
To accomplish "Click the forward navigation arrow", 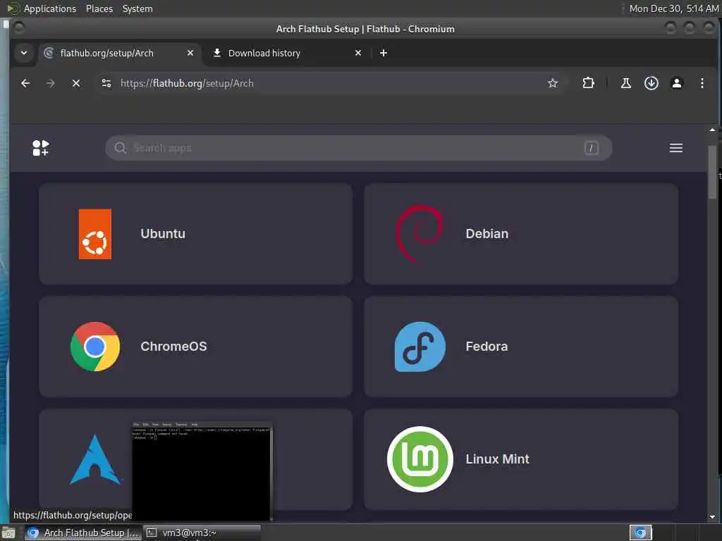I will [51, 83].
